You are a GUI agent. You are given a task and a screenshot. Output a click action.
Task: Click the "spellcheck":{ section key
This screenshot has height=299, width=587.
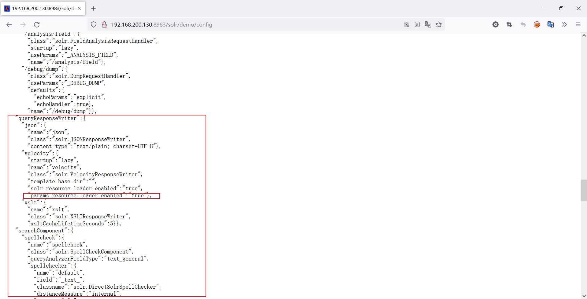click(43, 238)
